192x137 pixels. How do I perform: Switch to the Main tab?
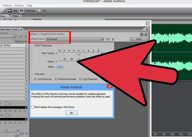tap(3, 16)
